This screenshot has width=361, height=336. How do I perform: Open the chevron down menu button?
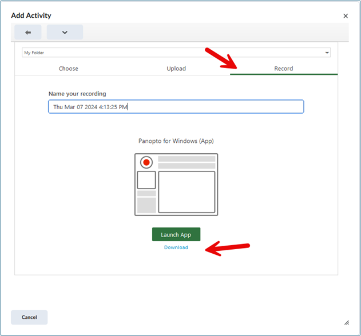click(65, 33)
